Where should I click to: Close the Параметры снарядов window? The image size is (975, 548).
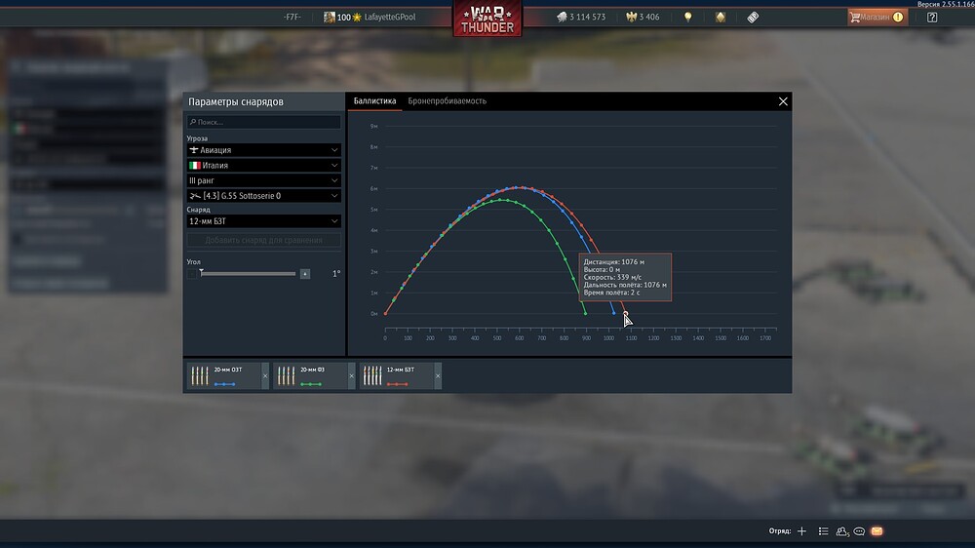click(x=783, y=101)
